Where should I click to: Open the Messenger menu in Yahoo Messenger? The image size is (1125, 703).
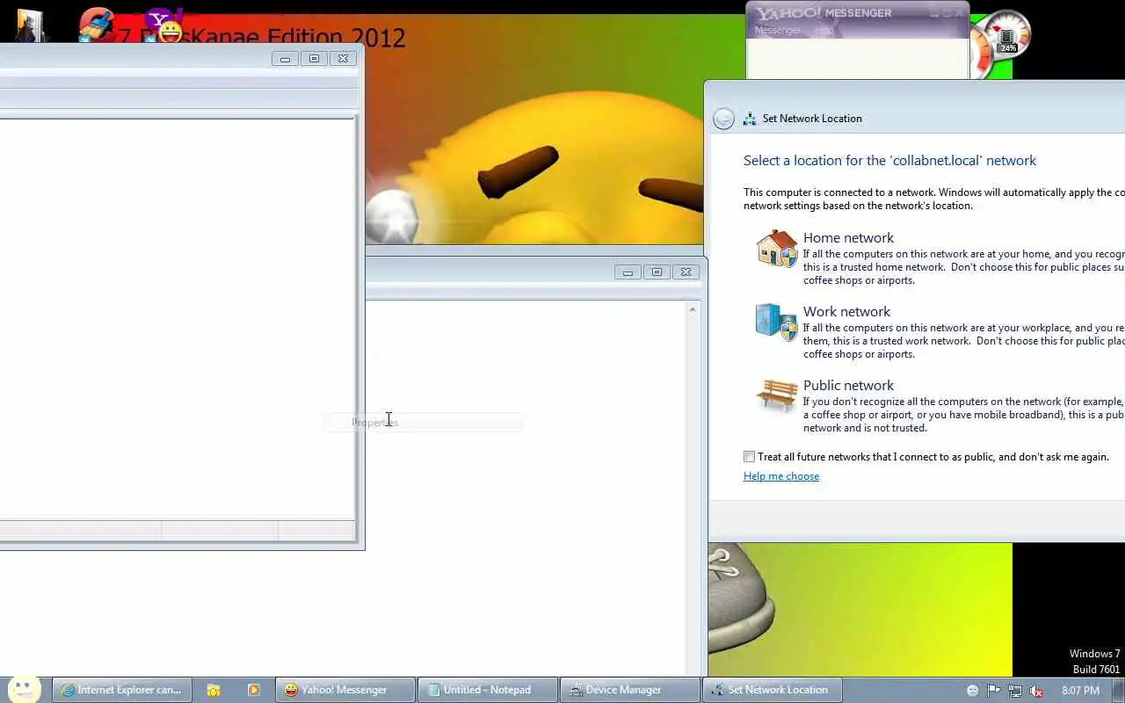[x=777, y=30]
